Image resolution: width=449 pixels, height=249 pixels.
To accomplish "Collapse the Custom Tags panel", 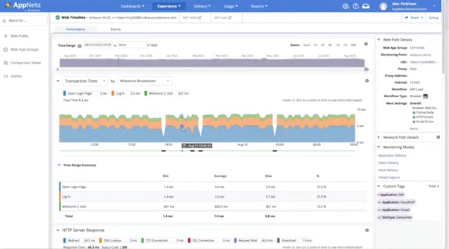I will (x=379, y=186).
